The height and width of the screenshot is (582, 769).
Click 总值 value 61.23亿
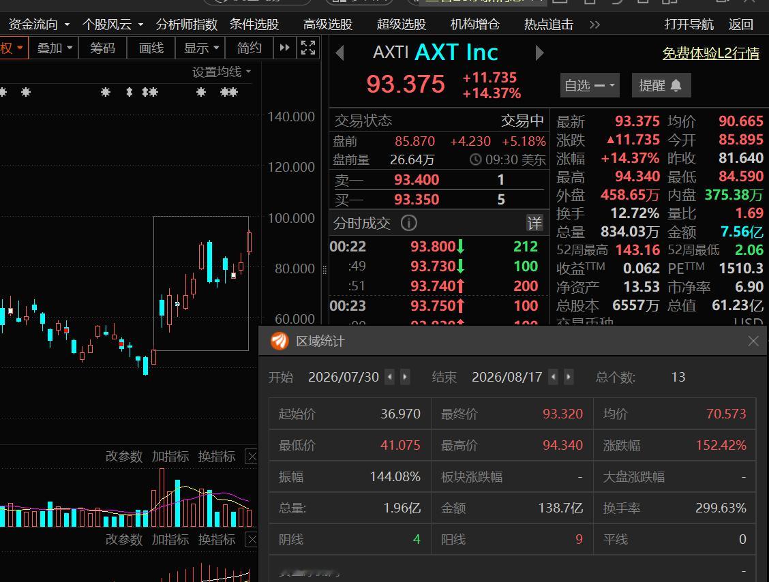[x=737, y=305]
